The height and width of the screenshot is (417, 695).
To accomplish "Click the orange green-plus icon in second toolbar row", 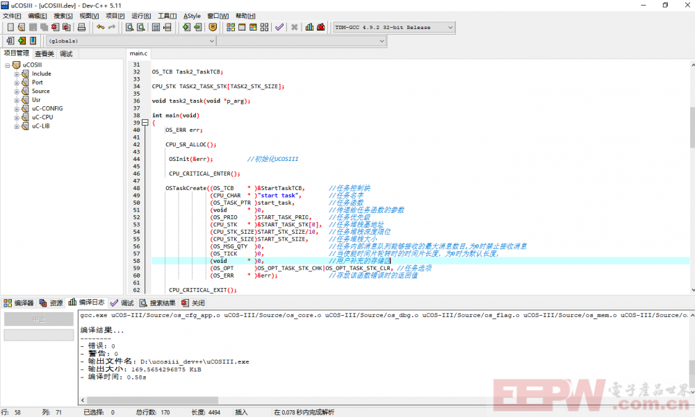I will 22,41.
